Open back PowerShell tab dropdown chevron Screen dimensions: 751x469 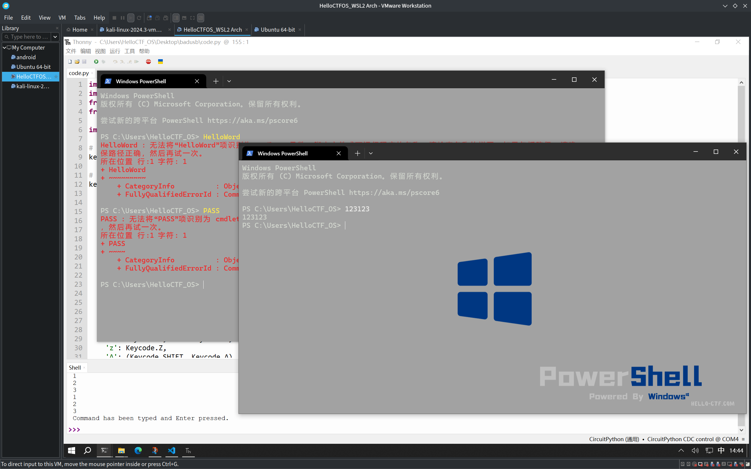(229, 81)
